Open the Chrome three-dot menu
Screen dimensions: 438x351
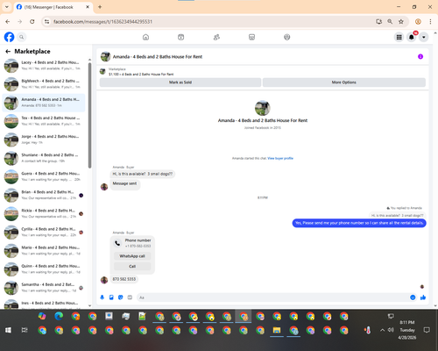pyautogui.click(x=430, y=22)
